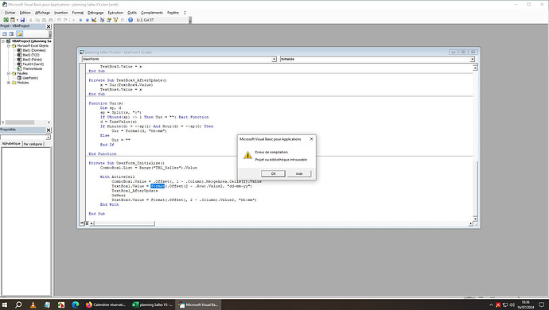The image size is (549, 310).
Task: Click the blue Save floppy disk icon
Action: point(22,20)
